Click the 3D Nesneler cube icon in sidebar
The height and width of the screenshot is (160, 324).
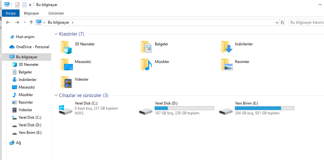(x=15, y=65)
